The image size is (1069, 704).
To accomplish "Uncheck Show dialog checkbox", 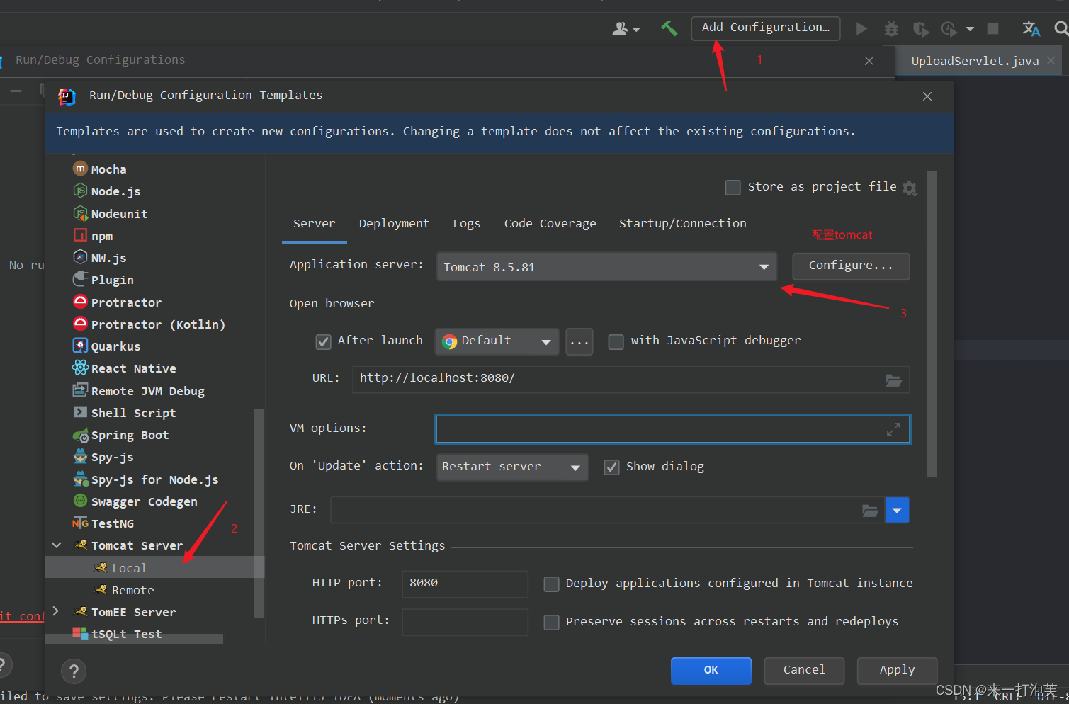I will tap(611, 467).
